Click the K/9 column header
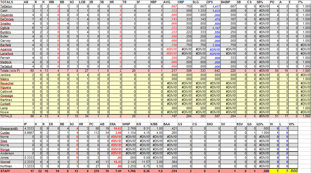The height and width of the screenshot is (173, 311). [x=143, y=124]
